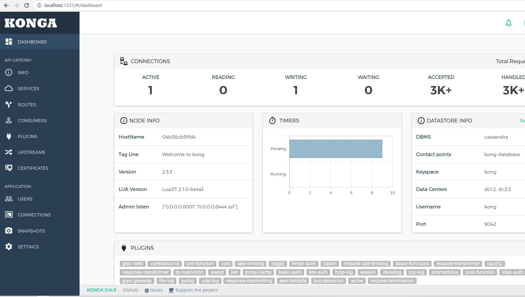Click the cors plugin tag
525x297 pixels.
click(x=226, y=263)
